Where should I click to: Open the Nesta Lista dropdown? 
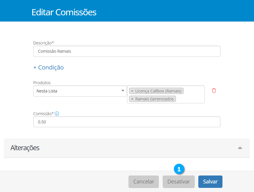80,91
